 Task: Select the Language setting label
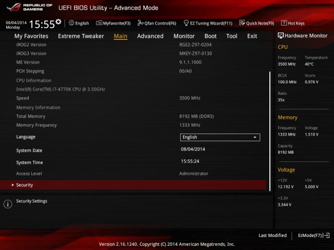pyautogui.click(x=26, y=137)
